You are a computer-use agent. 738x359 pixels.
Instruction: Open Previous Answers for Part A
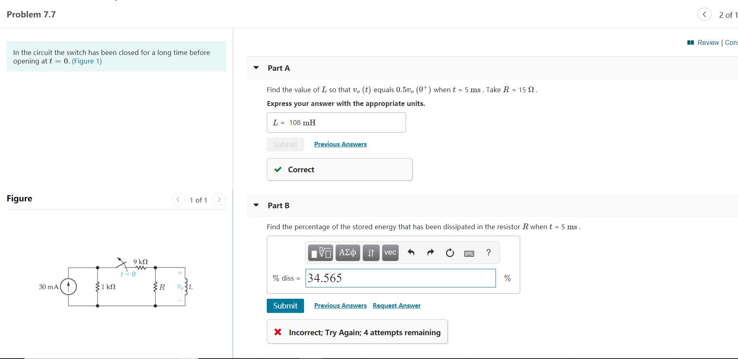point(340,144)
